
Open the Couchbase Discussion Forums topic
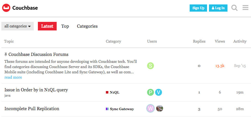[x=38, y=55]
